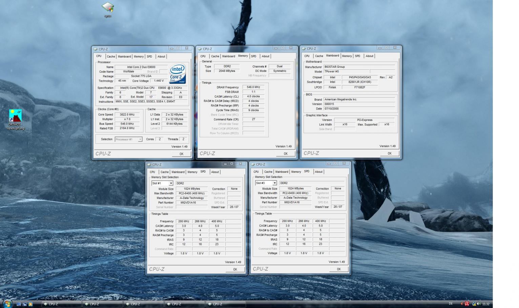Click the '1.440 V' core voltage value
The image size is (519, 308).
pos(159,81)
